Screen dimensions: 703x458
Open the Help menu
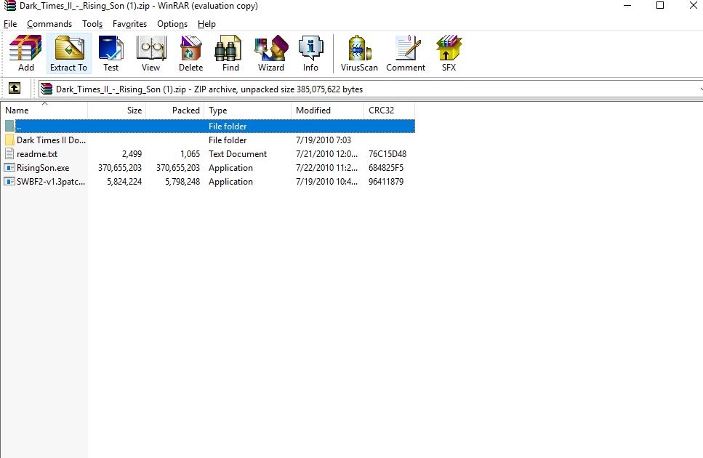(x=206, y=24)
